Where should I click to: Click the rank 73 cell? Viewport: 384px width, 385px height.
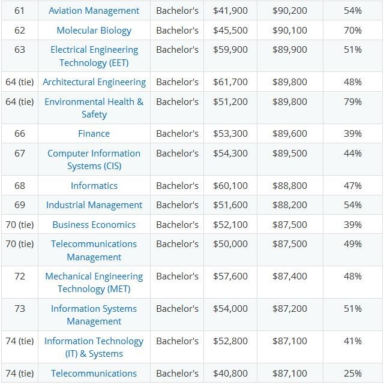coord(19,308)
